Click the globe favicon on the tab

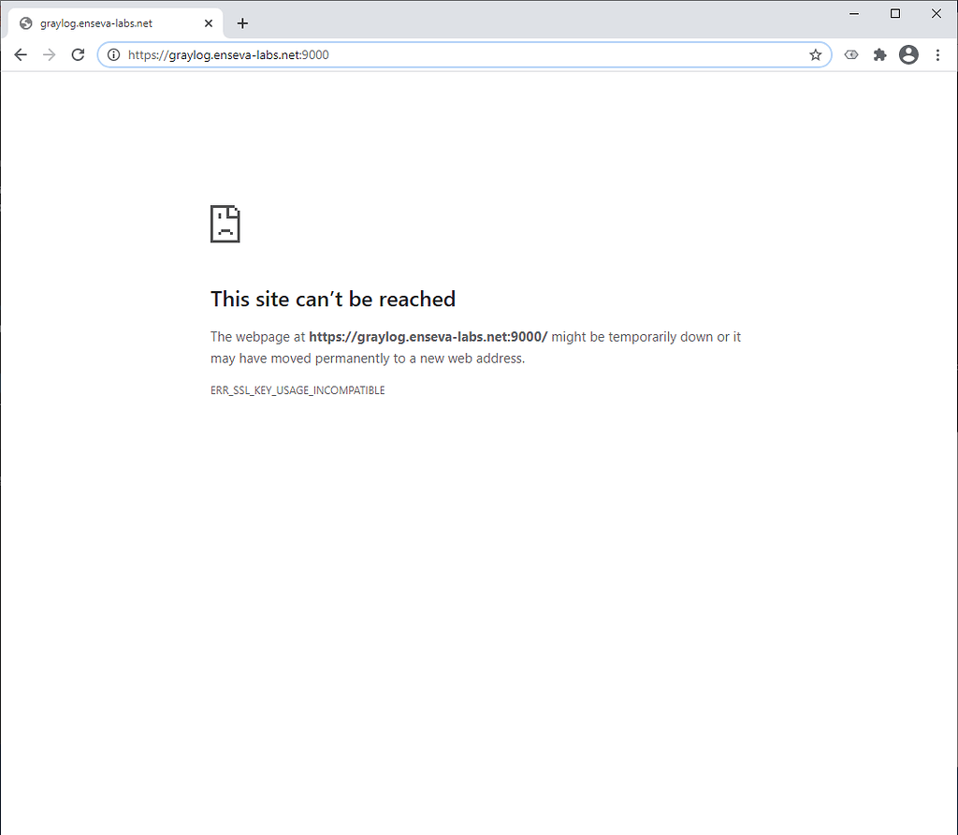pos(25,23)
